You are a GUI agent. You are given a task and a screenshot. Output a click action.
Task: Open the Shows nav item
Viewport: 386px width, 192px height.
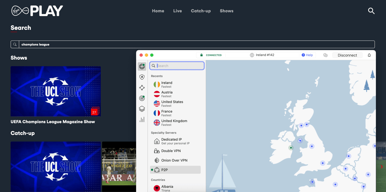pos(227,11)
